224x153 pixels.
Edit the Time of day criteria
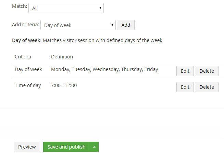[x=185, y=87]
